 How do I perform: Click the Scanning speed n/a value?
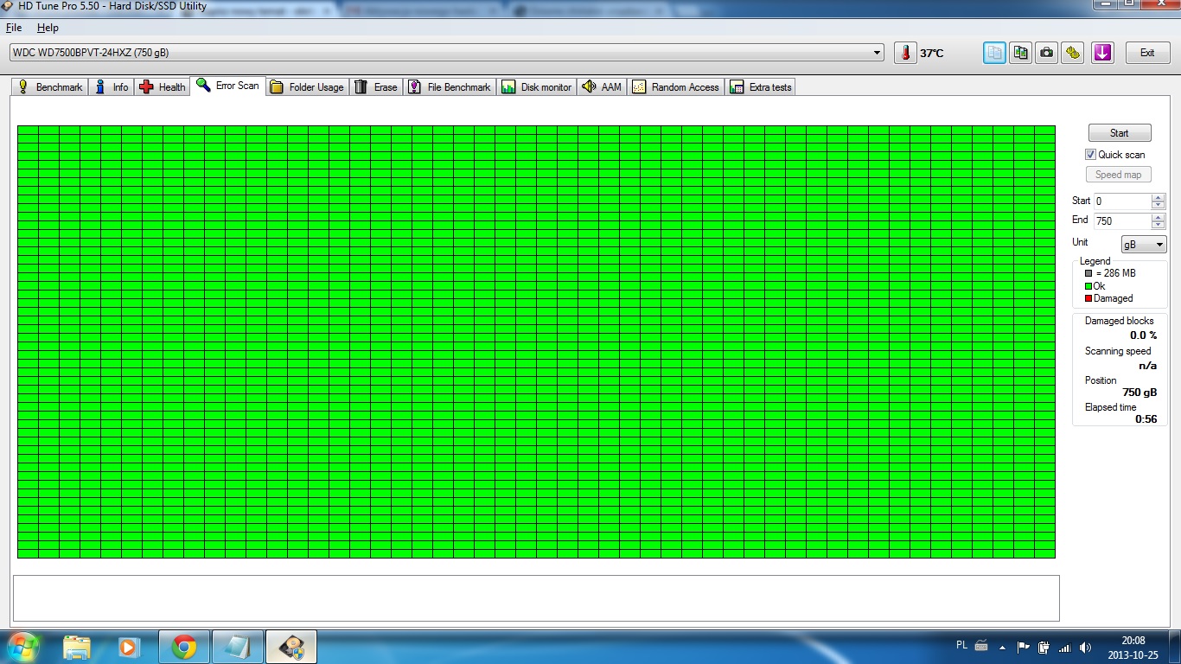[x=1148, y=366]
